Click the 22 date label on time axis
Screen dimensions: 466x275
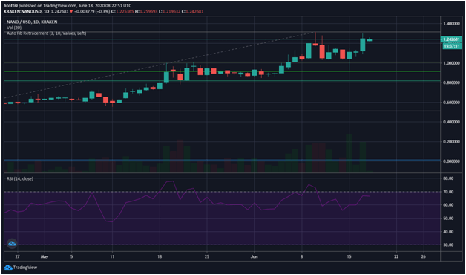click(x=396, y=256)
